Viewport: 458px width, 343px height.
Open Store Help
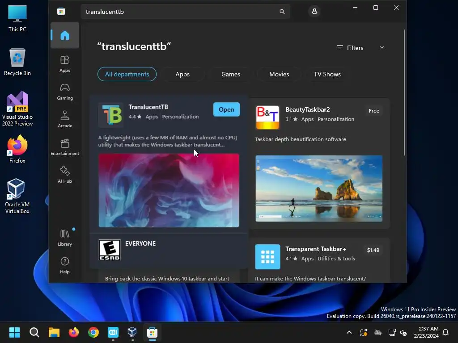pyautogui.click(x=65, y=265)
